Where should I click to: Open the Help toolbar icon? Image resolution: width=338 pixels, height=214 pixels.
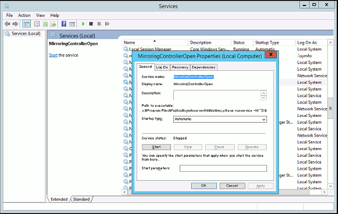click(64, 24)
